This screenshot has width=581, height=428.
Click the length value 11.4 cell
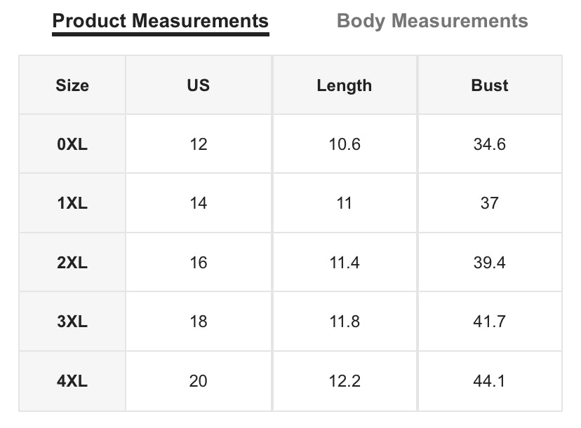[345, 262]
